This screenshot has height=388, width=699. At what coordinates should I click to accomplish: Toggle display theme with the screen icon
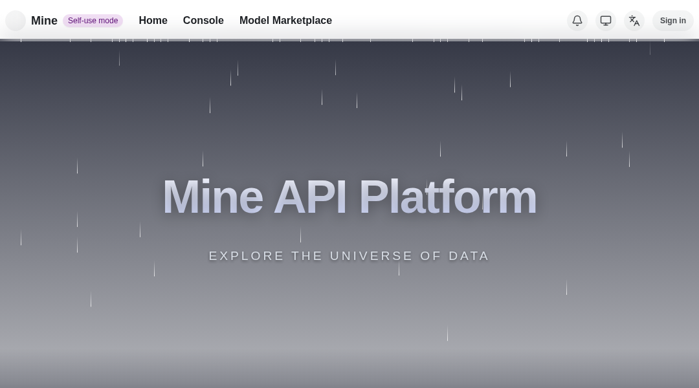coord(605,21)
